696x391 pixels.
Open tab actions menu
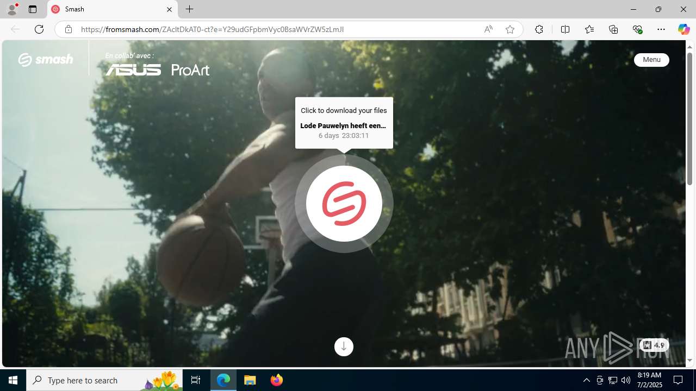pyautogui.click(x=33, y=9)
